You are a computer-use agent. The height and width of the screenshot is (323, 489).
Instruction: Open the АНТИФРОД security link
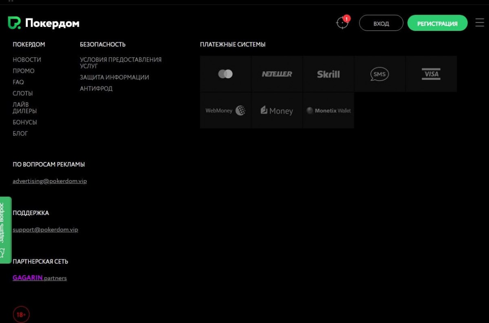tap(96, 88)
